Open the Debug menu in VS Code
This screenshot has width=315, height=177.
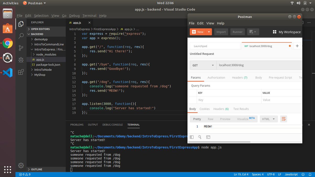point(74,16)
